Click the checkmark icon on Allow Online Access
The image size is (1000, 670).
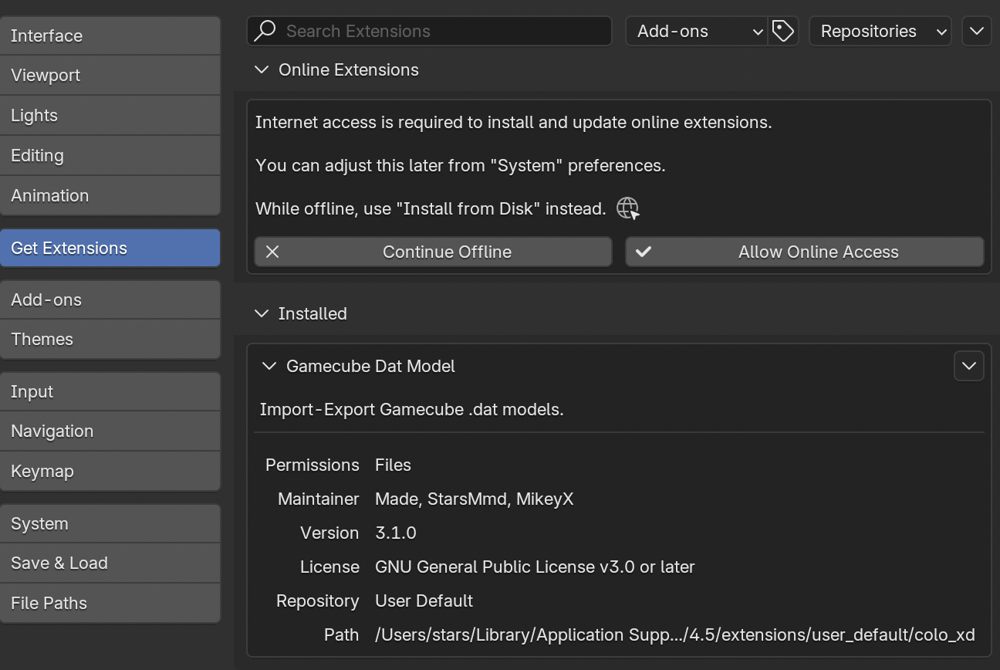644,252
